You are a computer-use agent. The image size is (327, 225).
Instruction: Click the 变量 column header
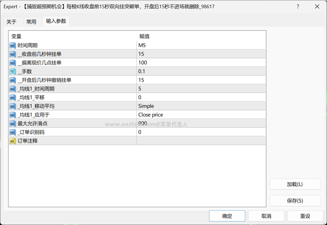[72, 36]
